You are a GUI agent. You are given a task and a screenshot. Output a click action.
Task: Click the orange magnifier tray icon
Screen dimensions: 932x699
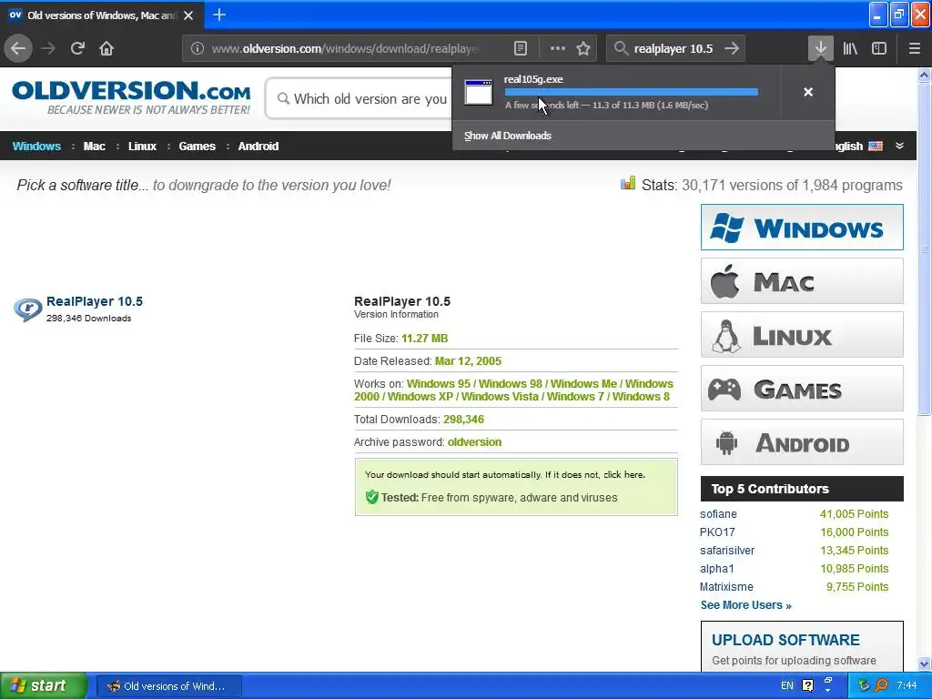[x=881, y=685]
